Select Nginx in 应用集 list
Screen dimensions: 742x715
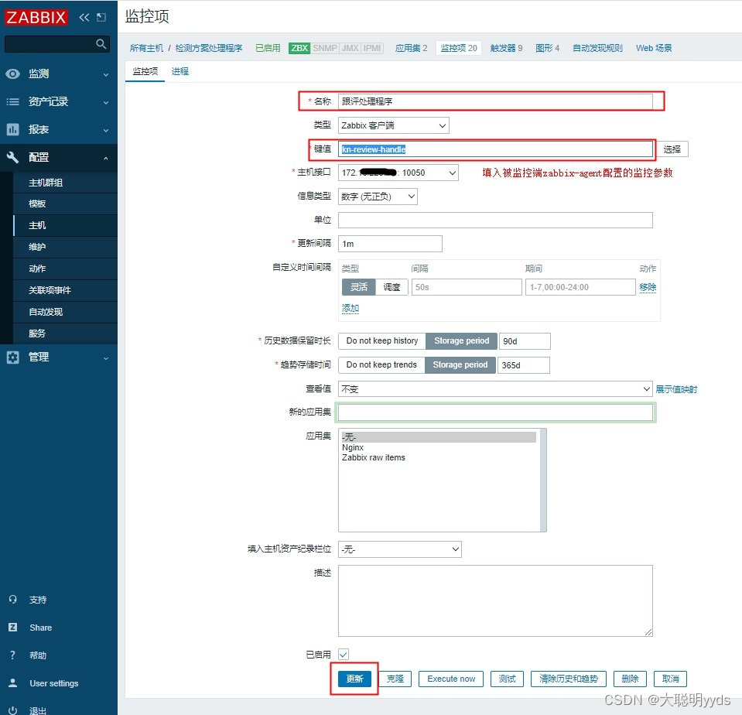click(x=353, y=447)
